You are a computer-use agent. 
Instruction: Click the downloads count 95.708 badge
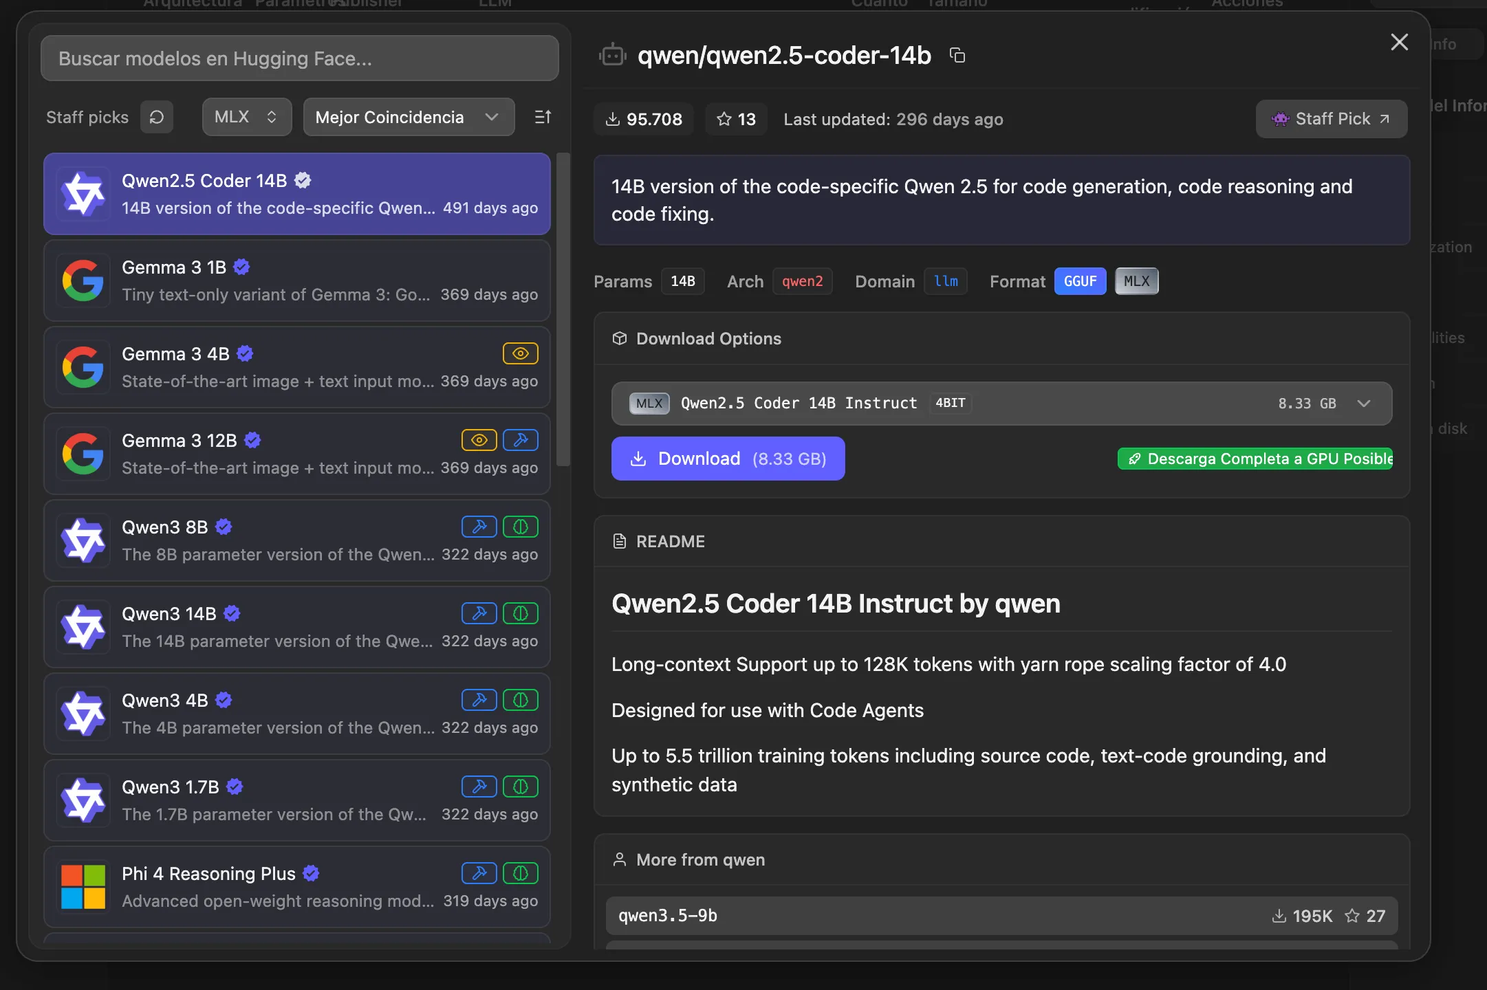(x=644, y=120)
